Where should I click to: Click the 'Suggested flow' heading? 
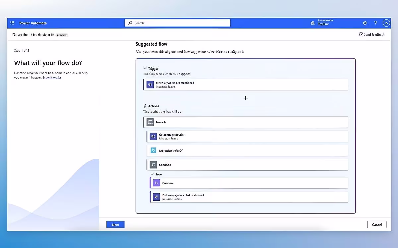coord(151,44)
